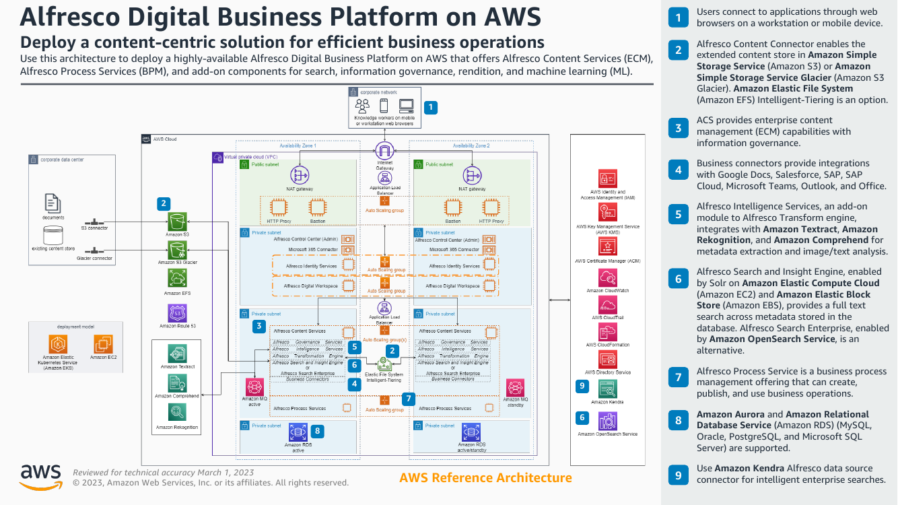Open the Amazon Route 53 icon
Image resolution: width=898 pixels, height=505 pixels.
(178, 312)
